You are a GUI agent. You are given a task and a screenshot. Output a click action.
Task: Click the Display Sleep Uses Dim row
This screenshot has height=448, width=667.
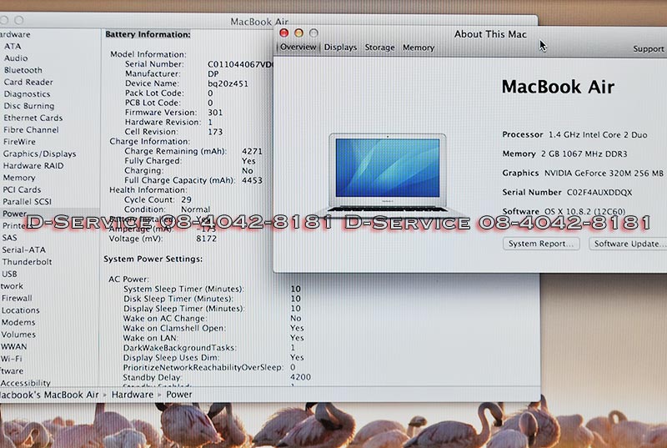pyautogui.click(x=213, y=357)
